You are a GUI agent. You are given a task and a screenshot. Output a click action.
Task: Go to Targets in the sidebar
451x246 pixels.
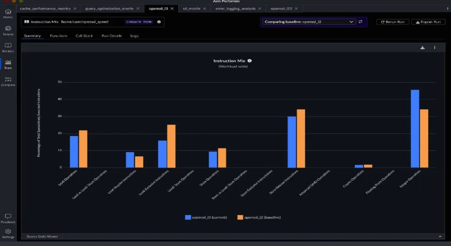8,30
